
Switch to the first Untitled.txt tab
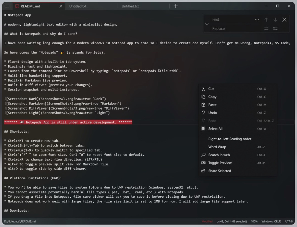point(91,6)
